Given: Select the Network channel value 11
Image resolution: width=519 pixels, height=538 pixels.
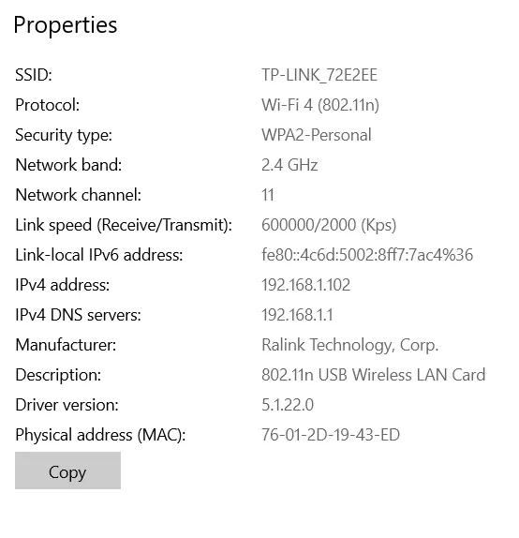Looking at the screenshot, I should [x=268, y=195].
